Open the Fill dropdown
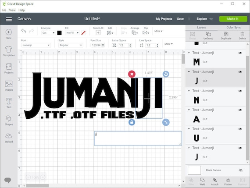The width and height of the screenshot is (250, 188). [72, 33]
